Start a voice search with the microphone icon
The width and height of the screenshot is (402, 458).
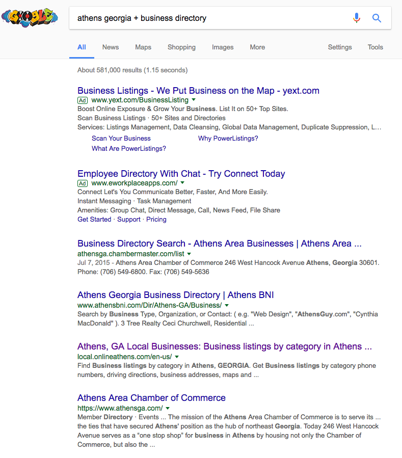[357, 18]
